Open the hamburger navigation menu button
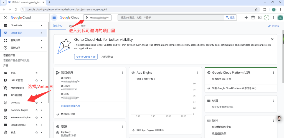 click(x=54, y=17)
